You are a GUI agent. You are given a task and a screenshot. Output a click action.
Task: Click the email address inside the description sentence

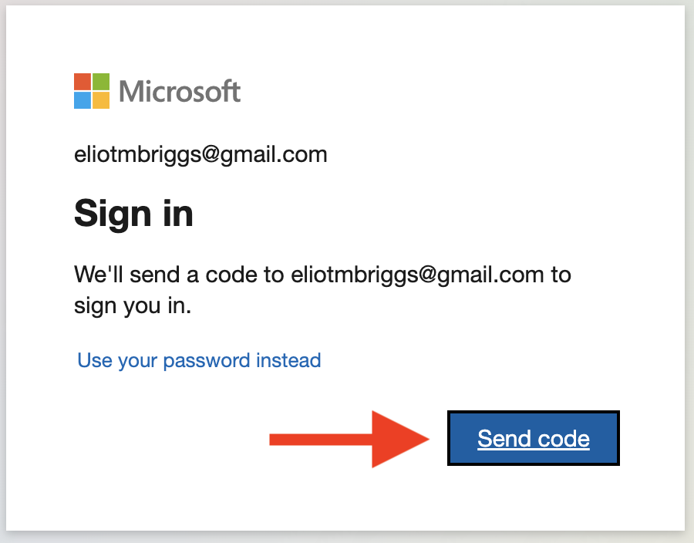417,275
